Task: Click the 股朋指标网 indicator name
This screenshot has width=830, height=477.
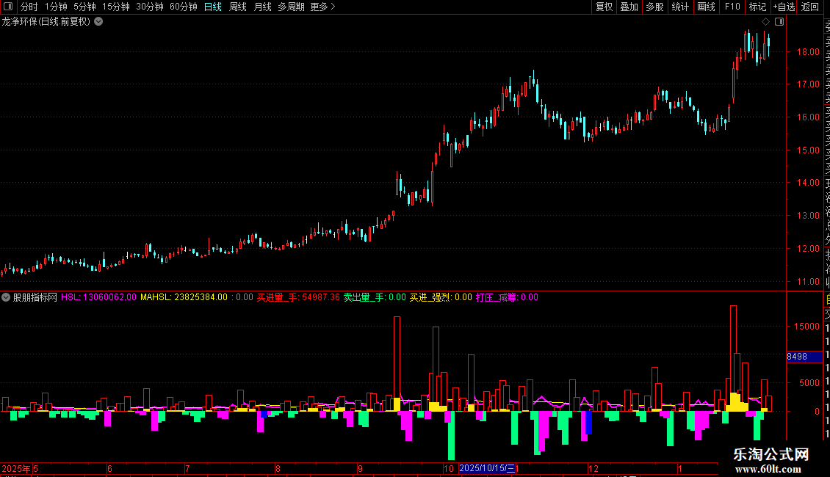Action: [35, 297]
